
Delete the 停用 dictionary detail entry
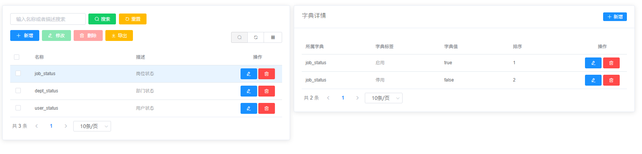pos(611,80)
